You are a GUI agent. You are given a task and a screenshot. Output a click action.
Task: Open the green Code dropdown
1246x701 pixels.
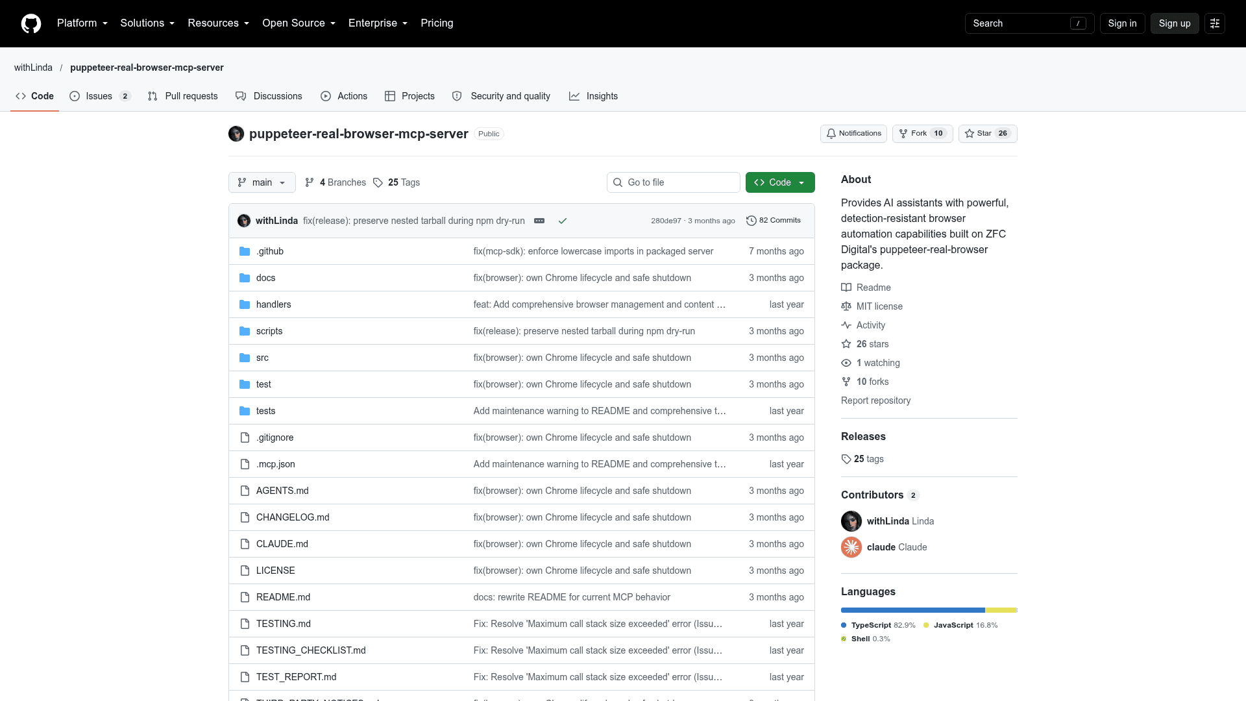pyautogui.click(x=780, y=182)
